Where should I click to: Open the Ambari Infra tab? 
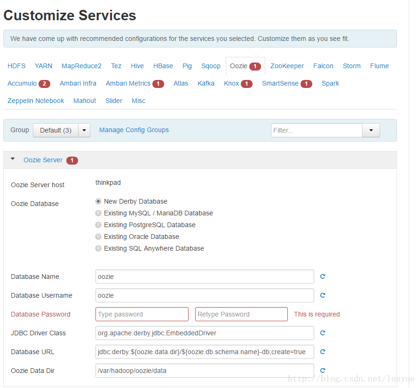click(78, 83)
